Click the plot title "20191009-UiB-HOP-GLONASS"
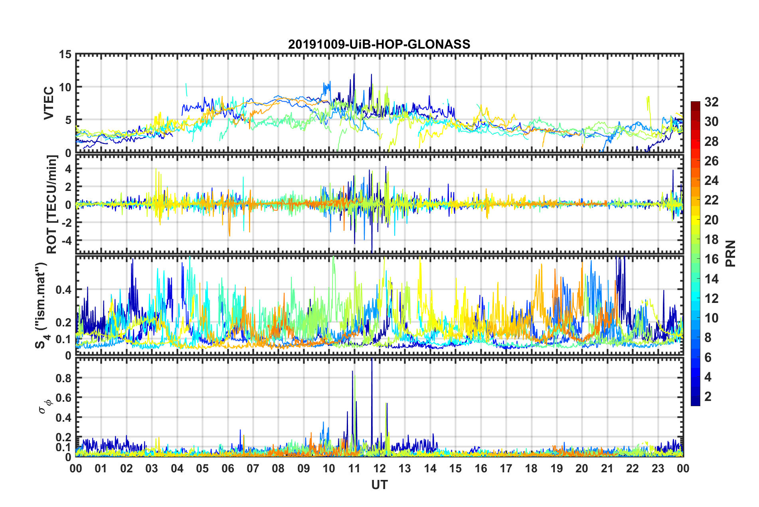This screenshot has width=759, height=507. pos(379,44)
